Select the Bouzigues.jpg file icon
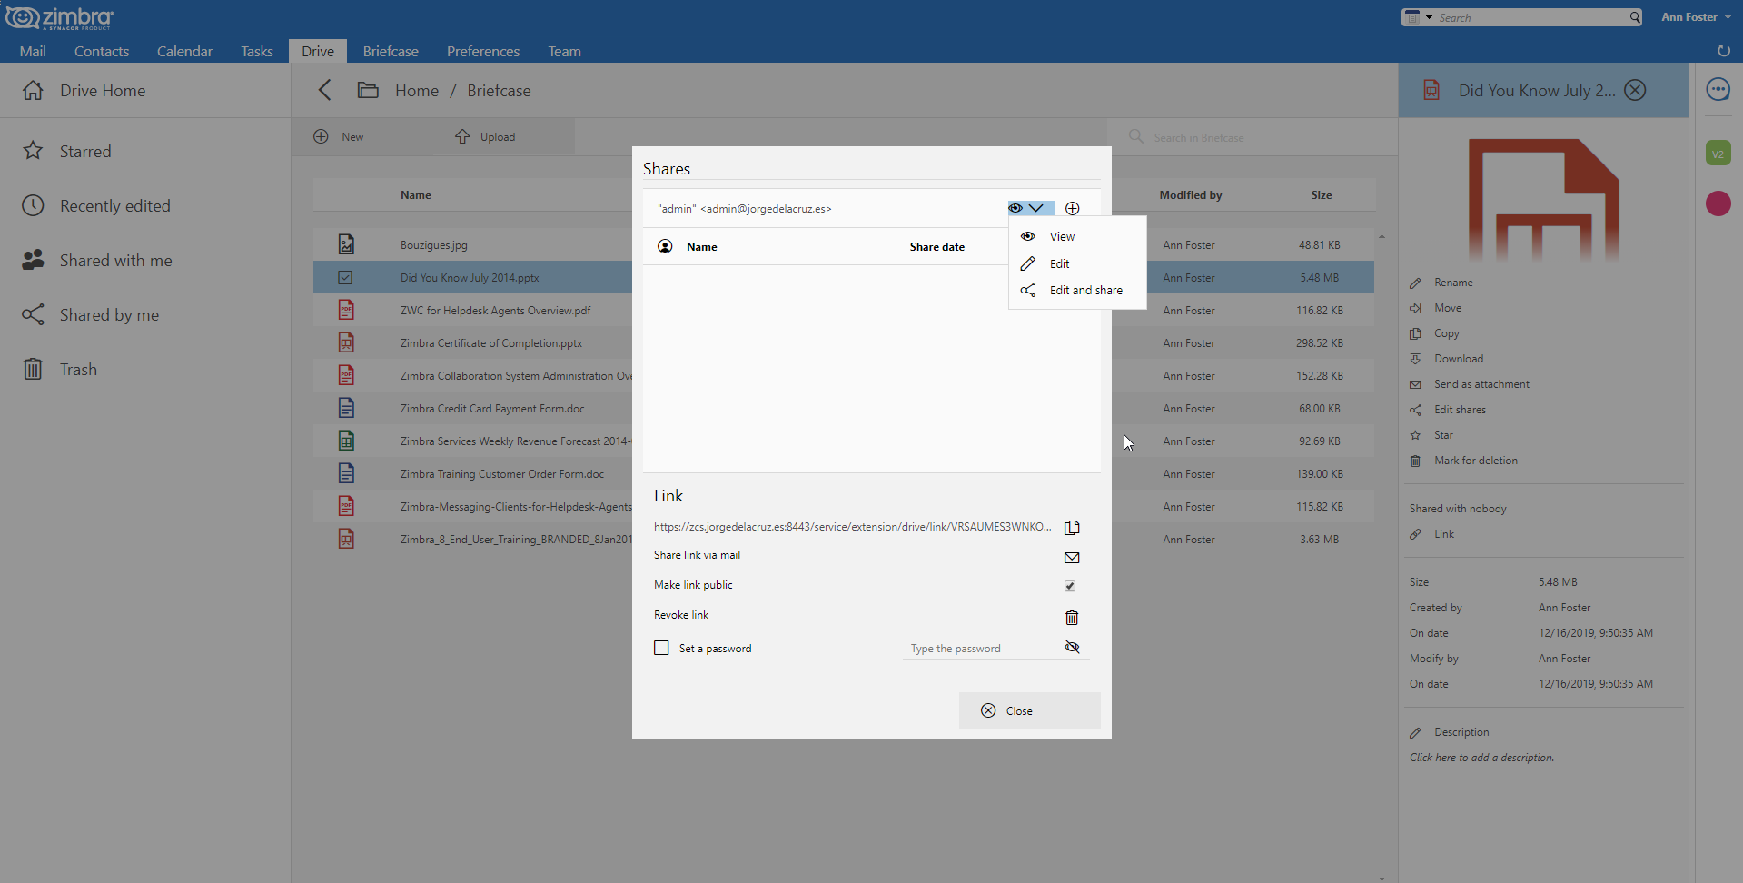The image size is (1743, 883). [x=346, y=244]
